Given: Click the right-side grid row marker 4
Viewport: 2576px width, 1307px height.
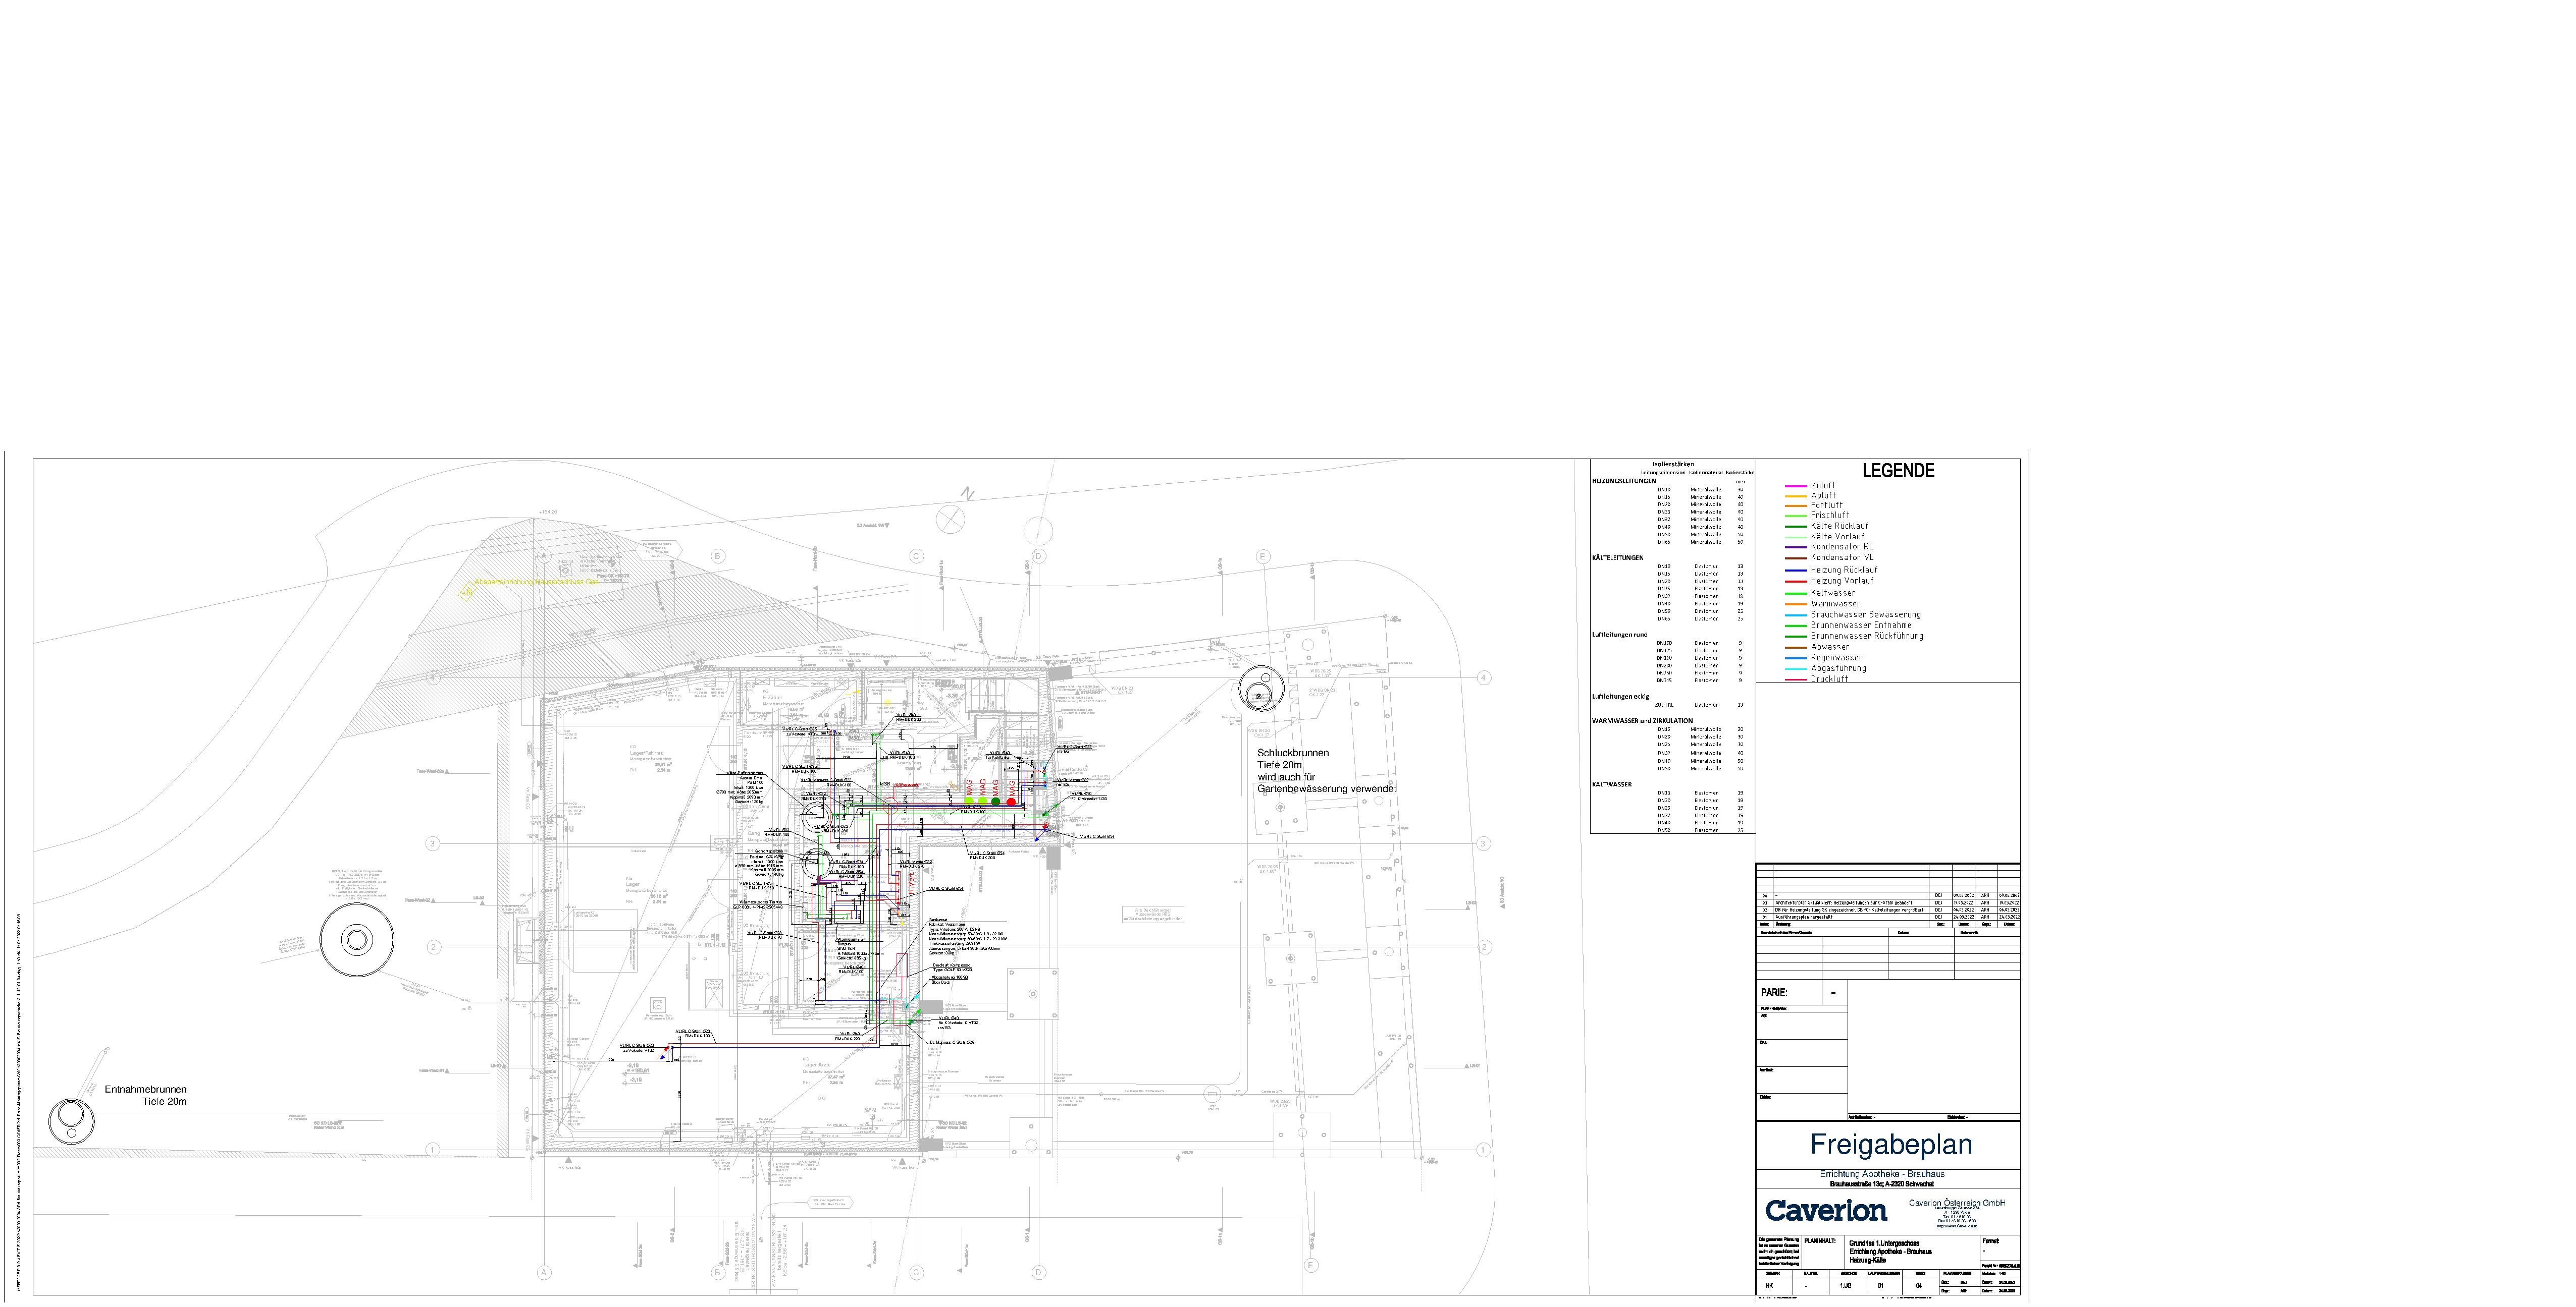Looking at the screenshot, I should 1483,677.
